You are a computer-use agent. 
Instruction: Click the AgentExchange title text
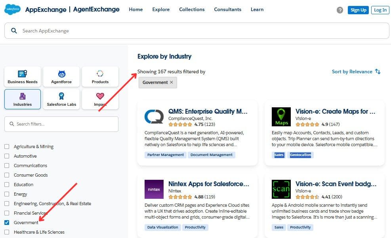pos(96,9)
